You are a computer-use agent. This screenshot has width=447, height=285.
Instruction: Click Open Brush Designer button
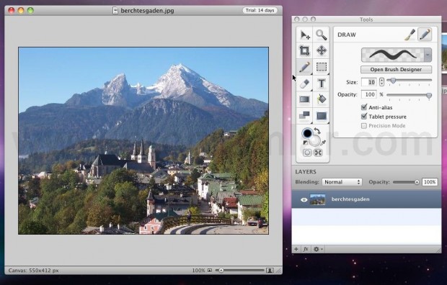click(x=397, y=70)
